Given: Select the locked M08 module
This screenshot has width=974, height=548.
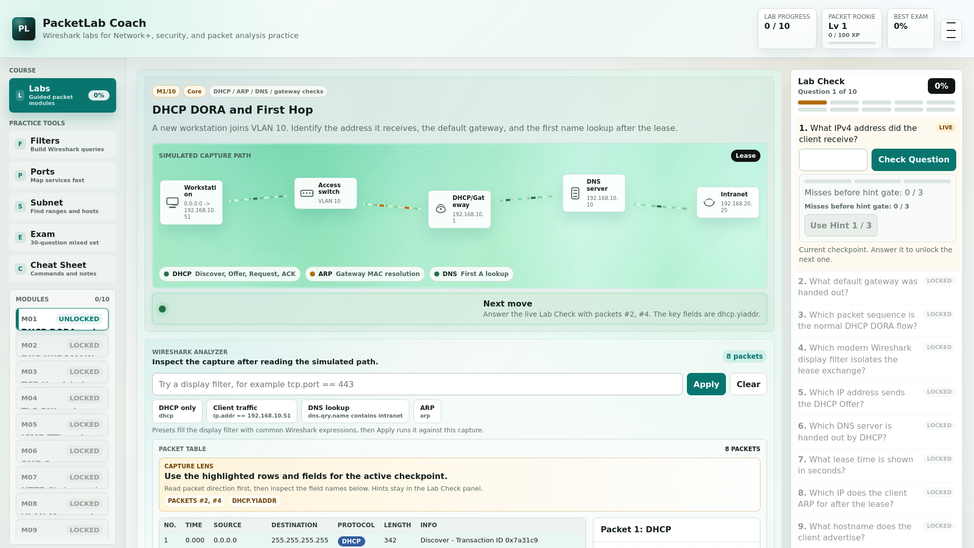Looking at the screenshot, I should coord(62,504).
